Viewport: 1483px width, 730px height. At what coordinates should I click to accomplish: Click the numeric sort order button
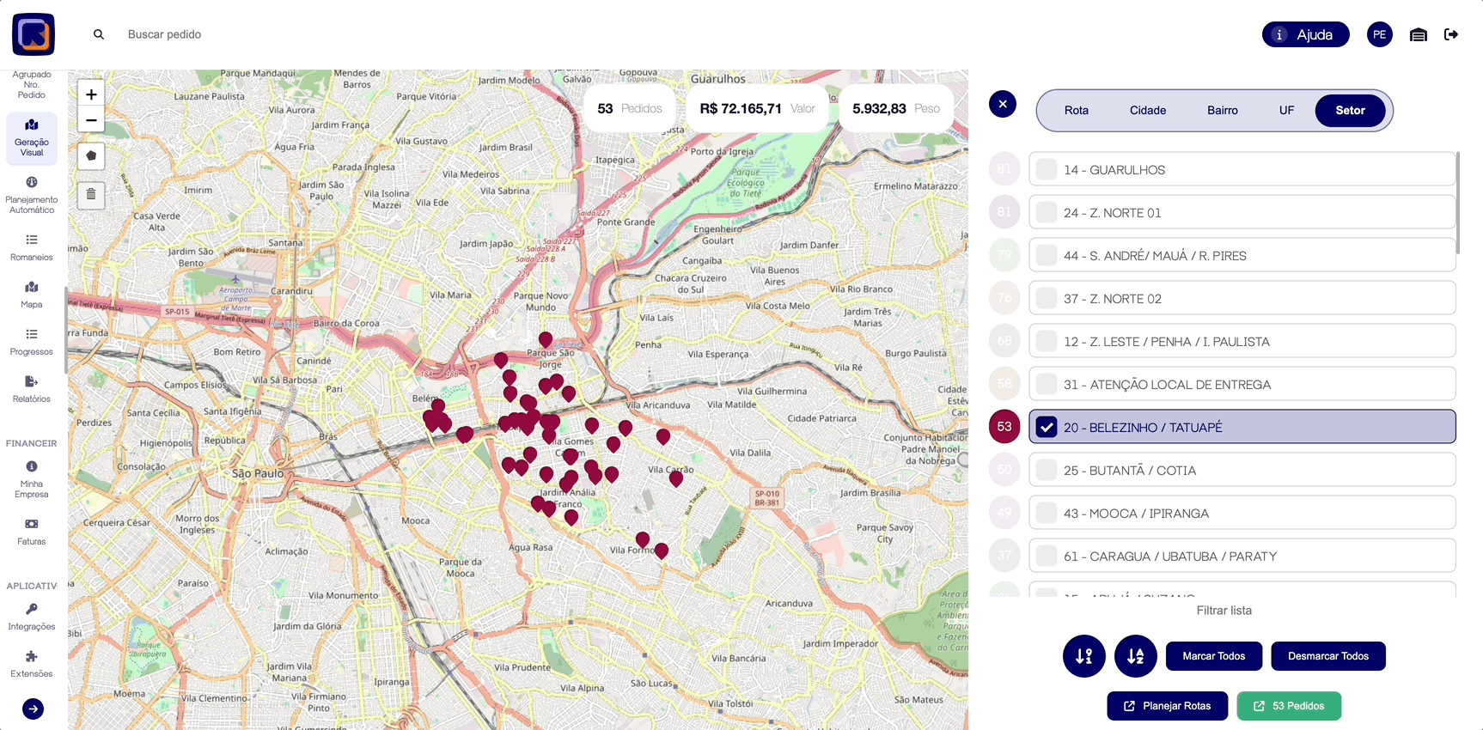pyautogui.click(x=1083, y=656)
